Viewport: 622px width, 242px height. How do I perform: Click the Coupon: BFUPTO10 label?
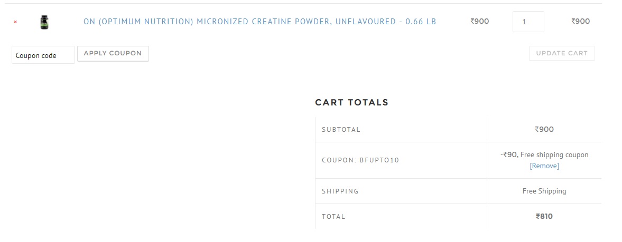click(360, 160)
